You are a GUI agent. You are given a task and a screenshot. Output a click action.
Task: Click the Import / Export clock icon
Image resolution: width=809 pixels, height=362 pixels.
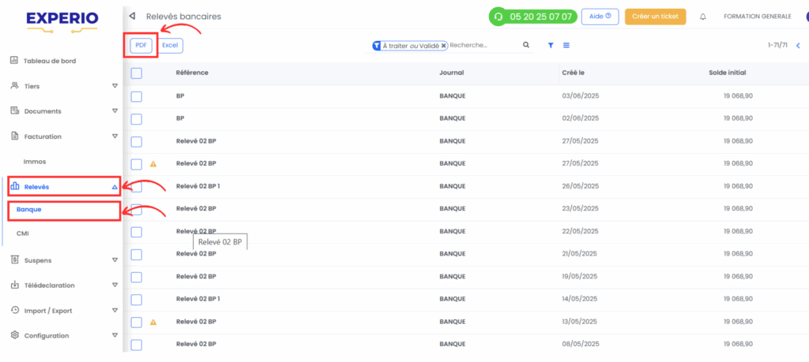tap(14, 310)
